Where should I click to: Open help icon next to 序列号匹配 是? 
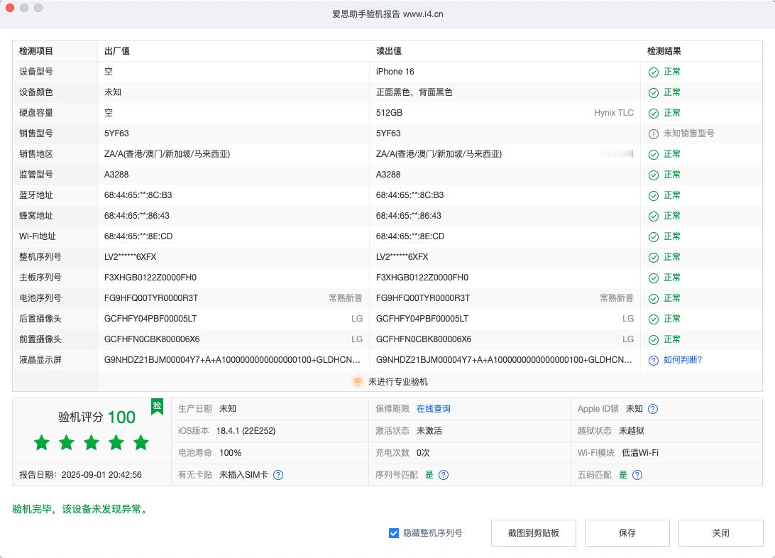(x=444, y=475)
